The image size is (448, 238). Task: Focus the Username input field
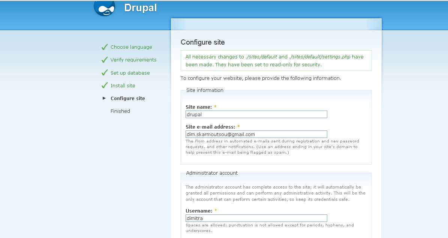tap(256, 218)
